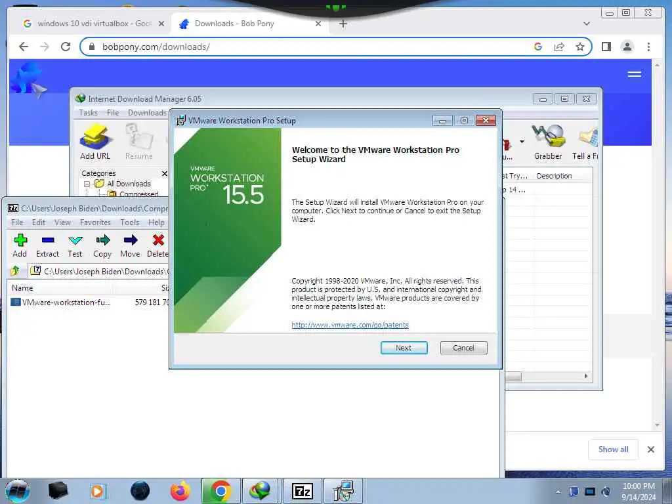Image resolution: width=672 pixels, height=504 pixels.
Task: Open the Chrome profile avatar
Action: pyautogui.click(x=627, y=47)
